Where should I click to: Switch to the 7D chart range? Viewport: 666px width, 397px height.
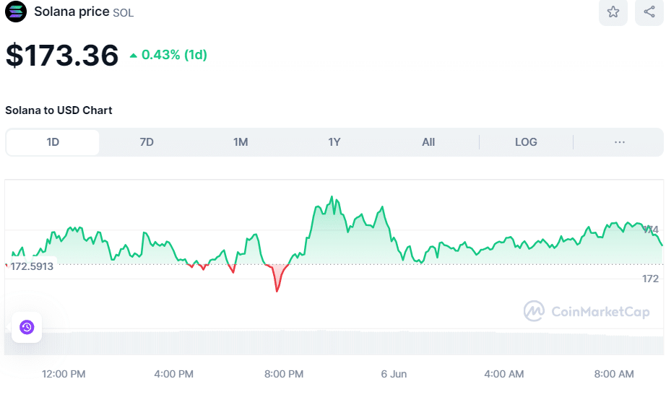click(x=147, y=142)
